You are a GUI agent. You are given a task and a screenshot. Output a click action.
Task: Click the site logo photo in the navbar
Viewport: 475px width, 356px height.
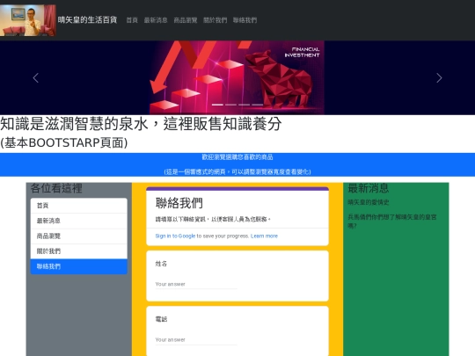(x=28, y=20)
